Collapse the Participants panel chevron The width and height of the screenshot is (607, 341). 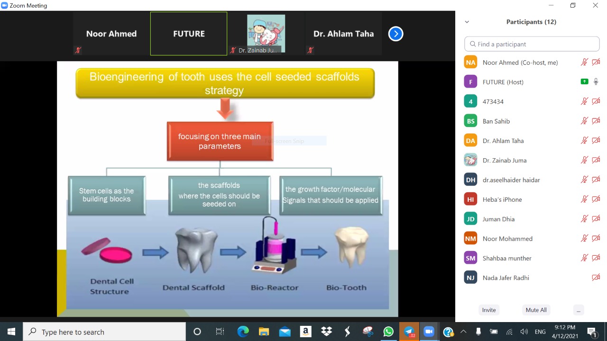tap(467, 22)
